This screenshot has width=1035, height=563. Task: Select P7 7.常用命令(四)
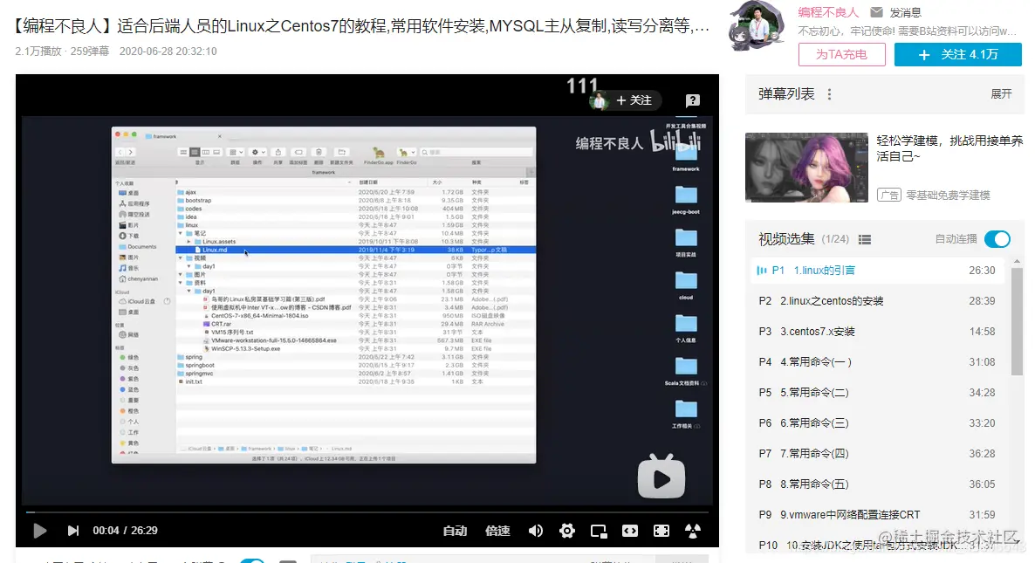point(877,453)
